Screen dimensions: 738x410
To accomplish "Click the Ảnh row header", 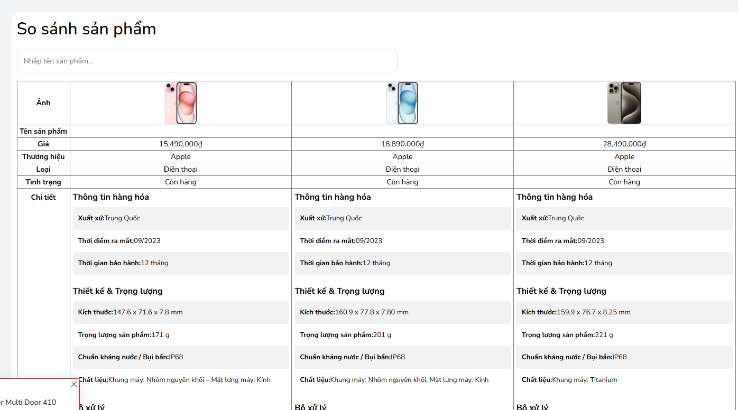I will [43, 103].
